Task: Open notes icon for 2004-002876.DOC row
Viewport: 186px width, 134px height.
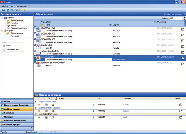Action: 183,41
